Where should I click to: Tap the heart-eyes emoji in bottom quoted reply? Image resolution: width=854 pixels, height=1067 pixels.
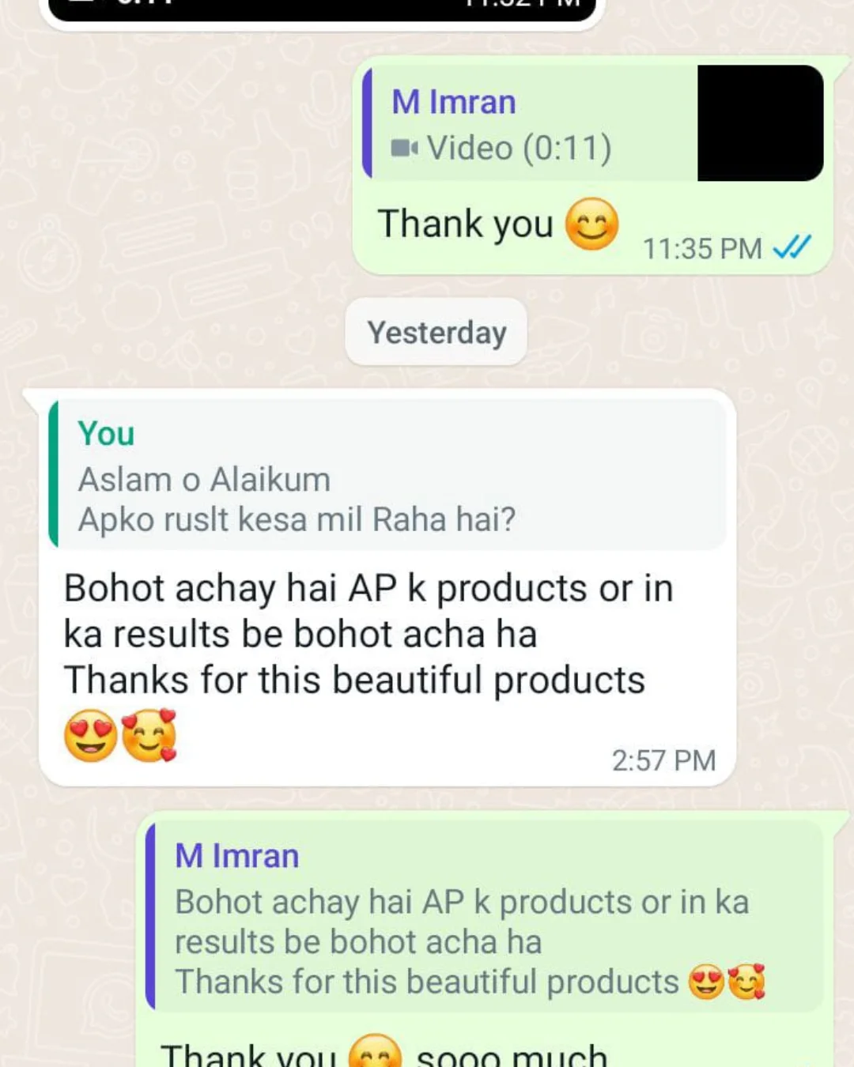point(706,982)
